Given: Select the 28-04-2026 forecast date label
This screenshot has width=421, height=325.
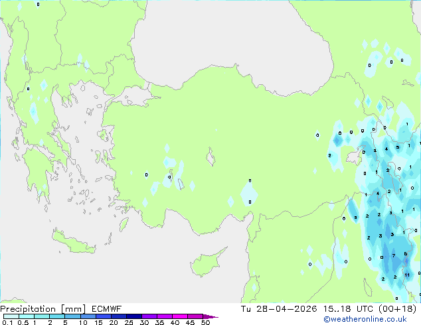Looking at the screenshot, I should click(286, 309).
